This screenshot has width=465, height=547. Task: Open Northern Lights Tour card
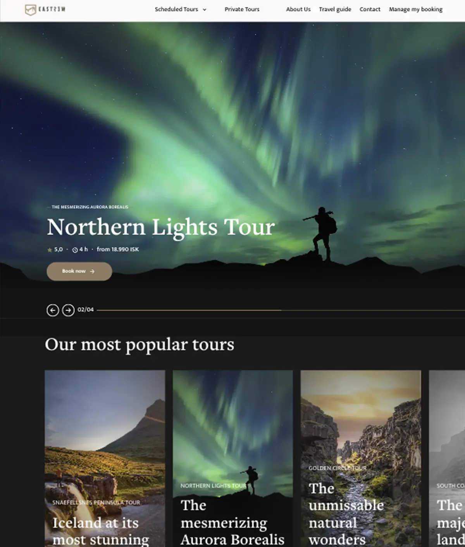point(232,459)
